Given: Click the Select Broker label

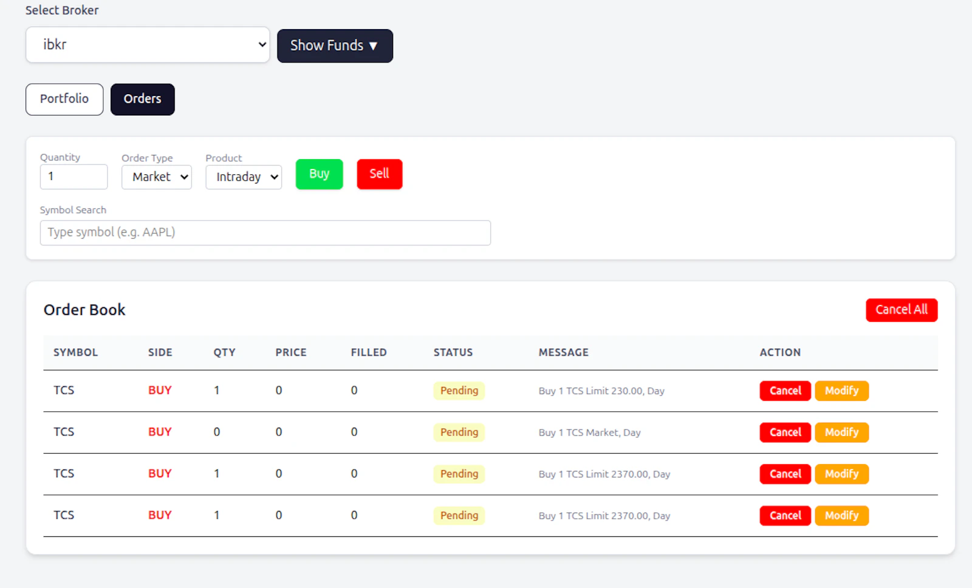Looking at the screenshot, I should pyautogui.click(x=62, y=10).
